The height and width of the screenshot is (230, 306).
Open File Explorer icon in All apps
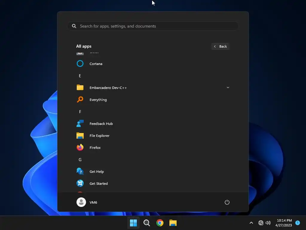80,136
